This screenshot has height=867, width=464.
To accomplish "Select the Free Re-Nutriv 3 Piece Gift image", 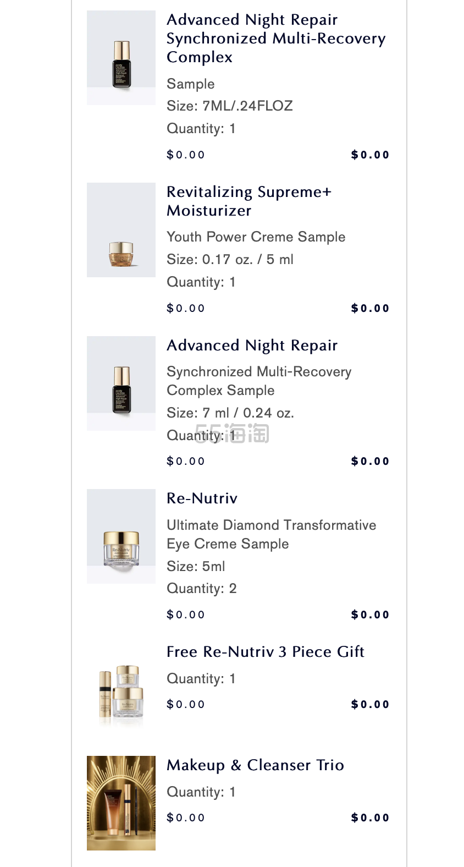I will pos(121,690).
